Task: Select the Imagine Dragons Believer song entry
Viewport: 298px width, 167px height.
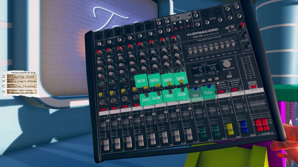Action: tap(22, 81)
